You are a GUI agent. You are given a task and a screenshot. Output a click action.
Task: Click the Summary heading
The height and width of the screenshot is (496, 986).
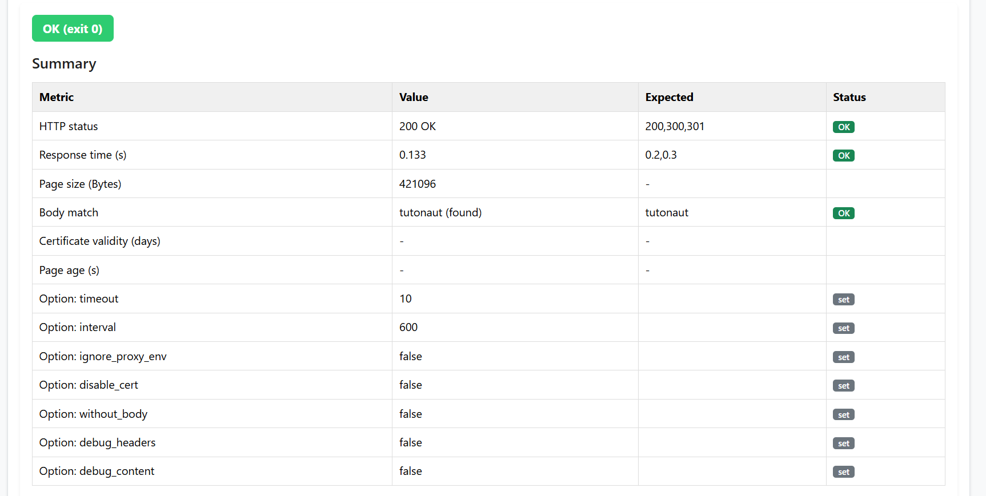coord(64,64)
